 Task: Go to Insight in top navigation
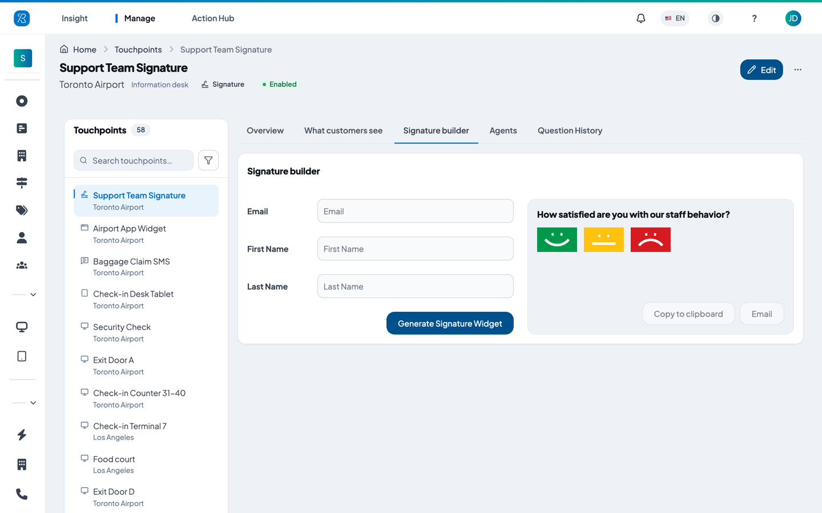pos(74,18)
